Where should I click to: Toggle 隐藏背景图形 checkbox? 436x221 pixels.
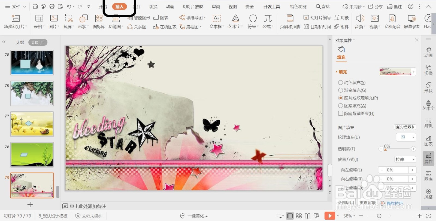(340, 113)
